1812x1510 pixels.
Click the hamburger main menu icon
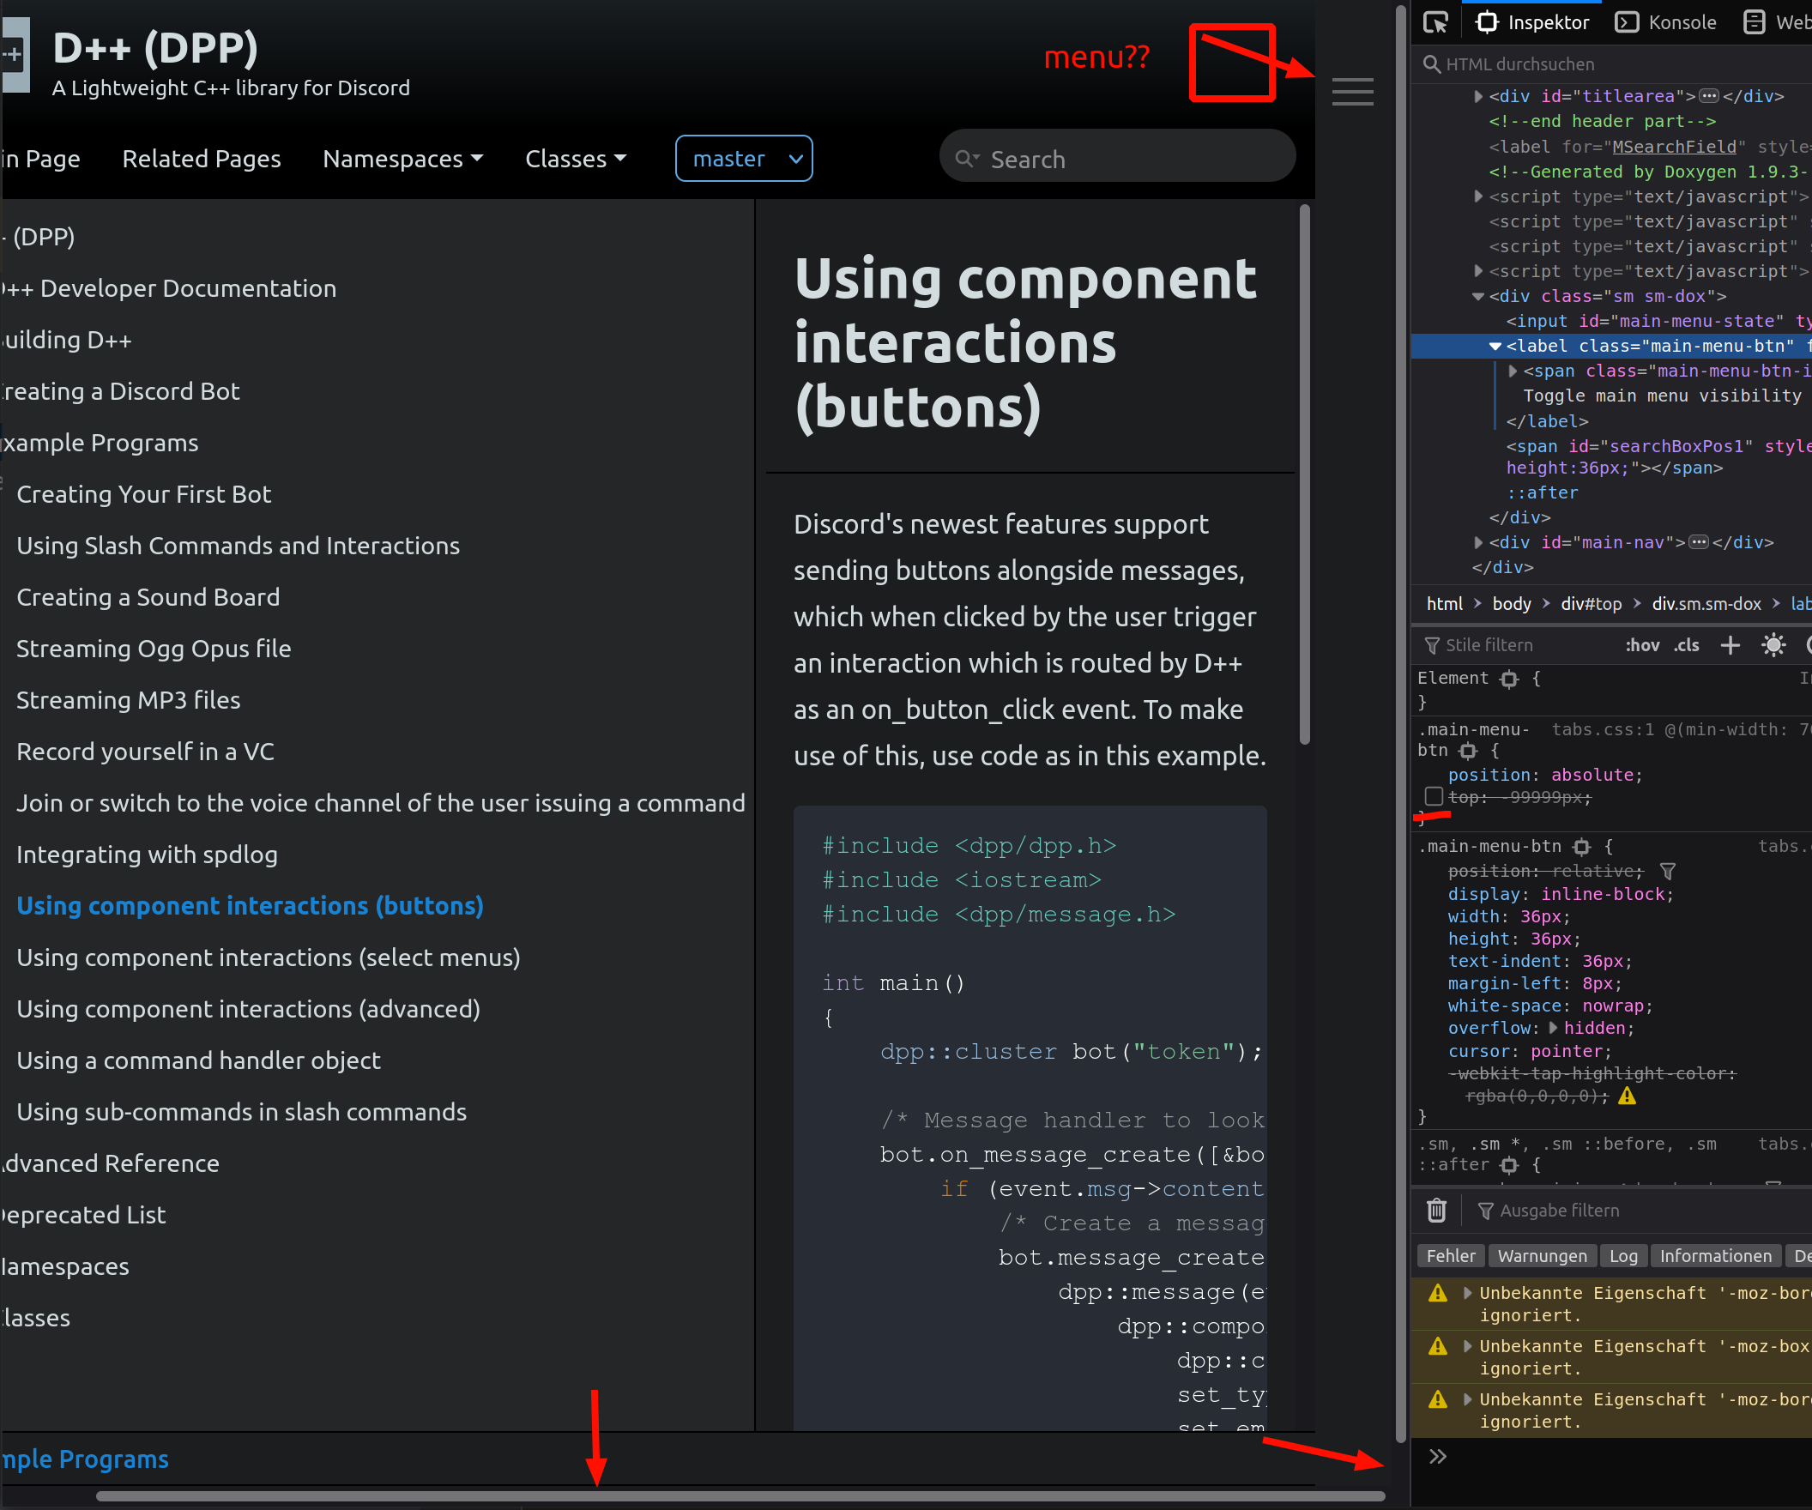tap(1352, 92)
